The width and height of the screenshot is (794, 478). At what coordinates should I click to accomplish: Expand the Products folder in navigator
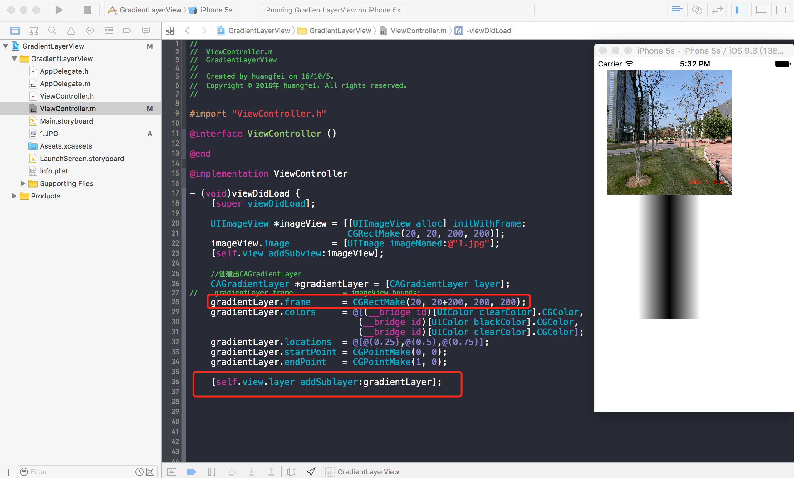pos(13,196)
